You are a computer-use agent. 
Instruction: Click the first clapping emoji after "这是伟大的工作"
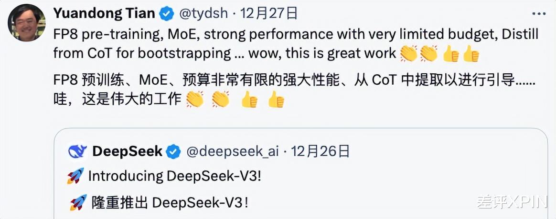click(195, 100)
